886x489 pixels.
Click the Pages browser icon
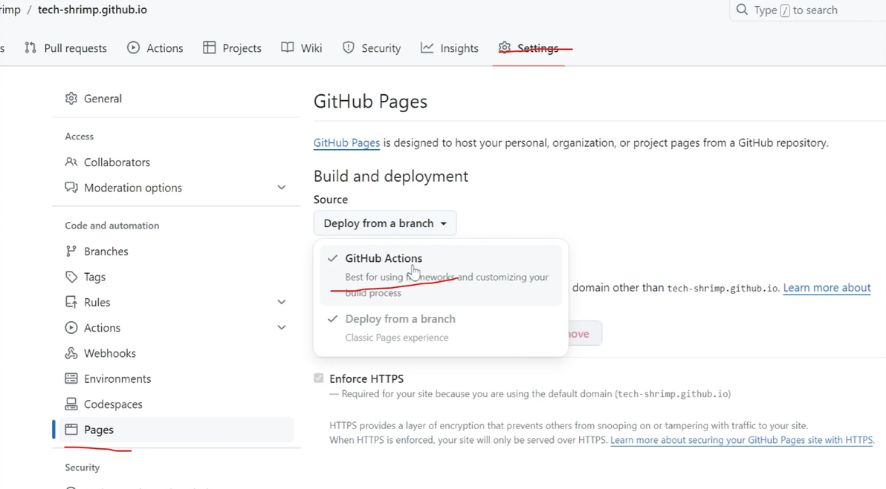click(71, 430)
